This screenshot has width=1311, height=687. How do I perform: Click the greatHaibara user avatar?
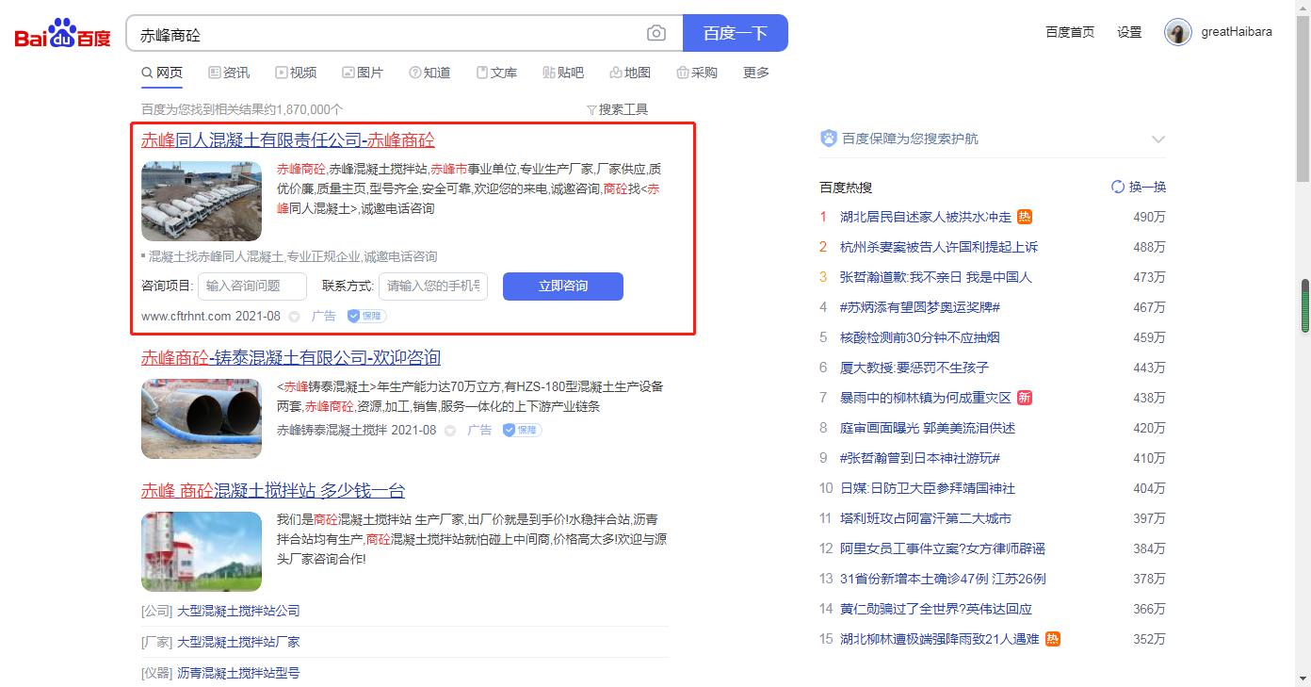pyautogui.click(x=1178, y=32)
